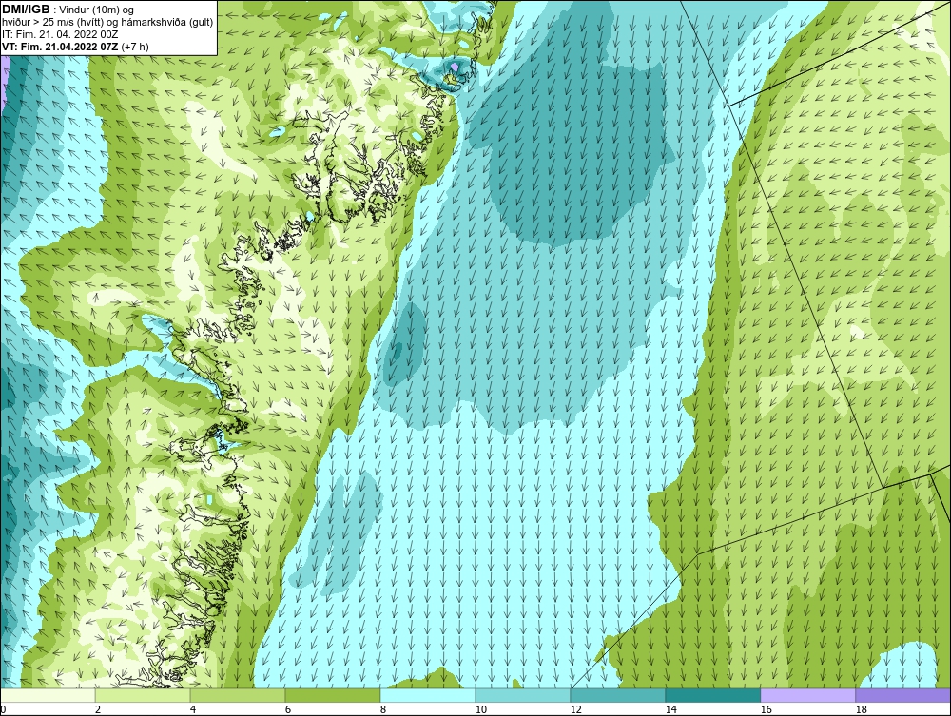This screenshot has width=951, height=716.
Task: Click the legend scale label "6"
Action: (288, 709)
